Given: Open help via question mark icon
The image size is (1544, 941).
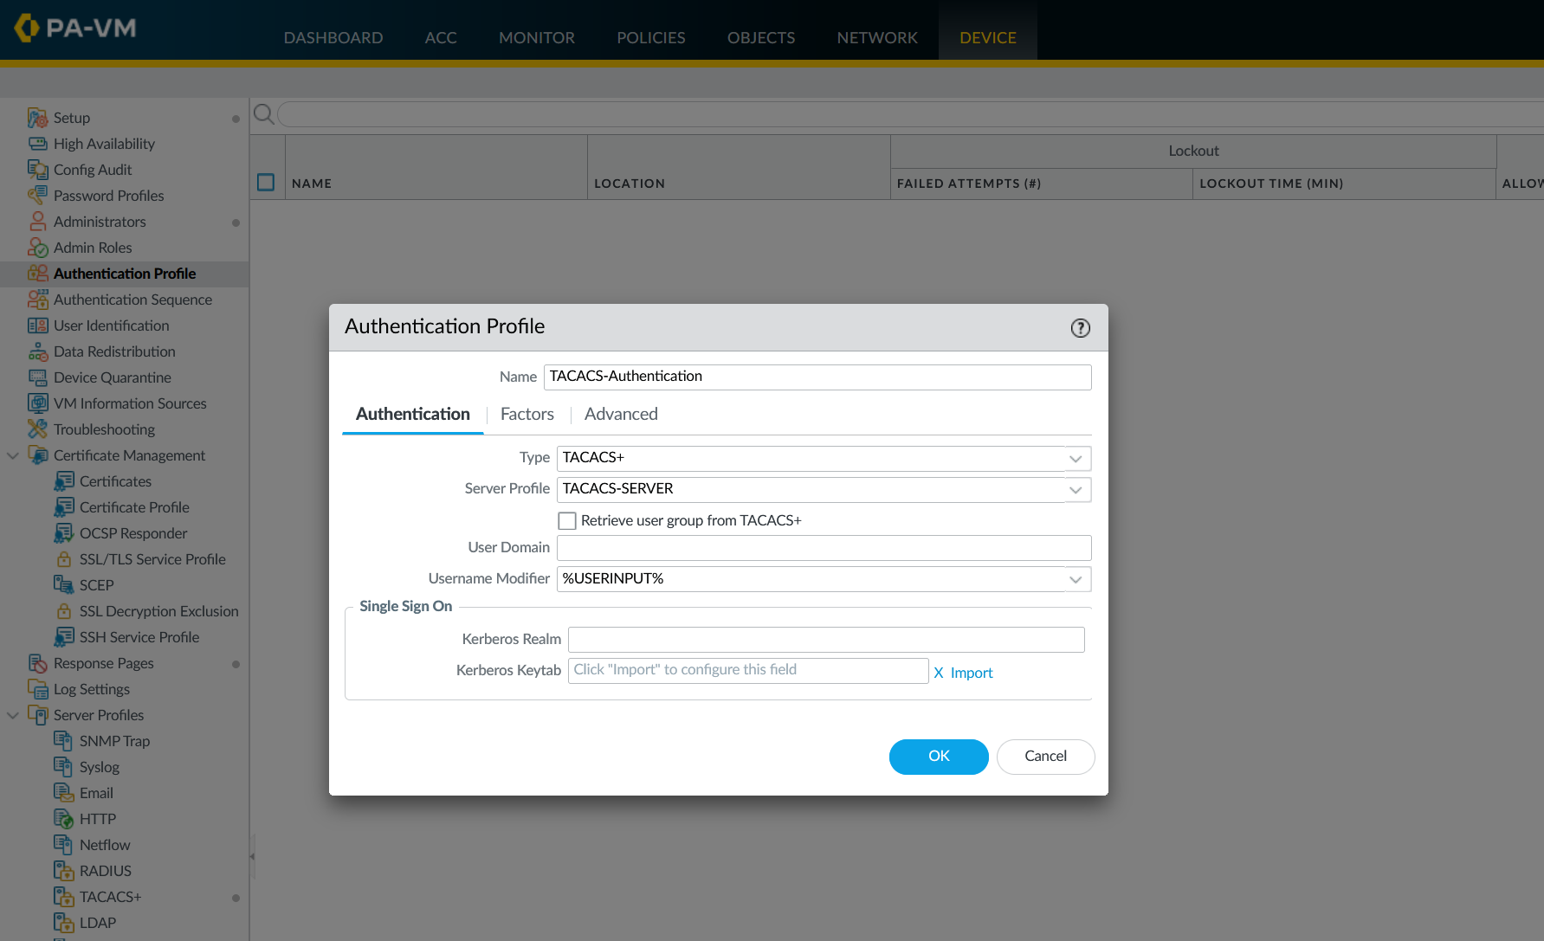Looking at the screenshot, I should (1080, 328).
